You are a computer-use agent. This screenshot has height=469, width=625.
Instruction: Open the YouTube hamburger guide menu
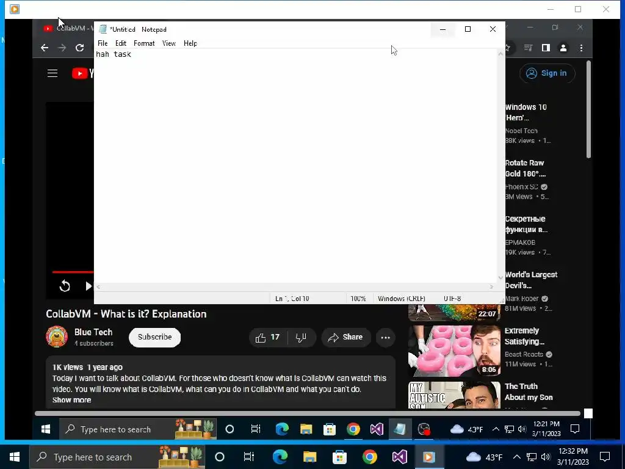pyautogui.click(x=52, y=73)
